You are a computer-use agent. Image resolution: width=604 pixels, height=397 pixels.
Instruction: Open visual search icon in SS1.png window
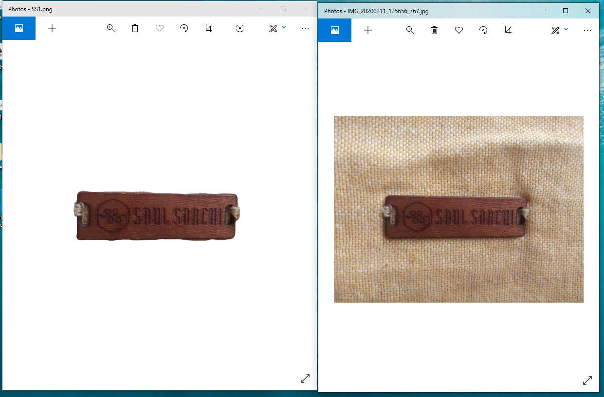(239, 28)
